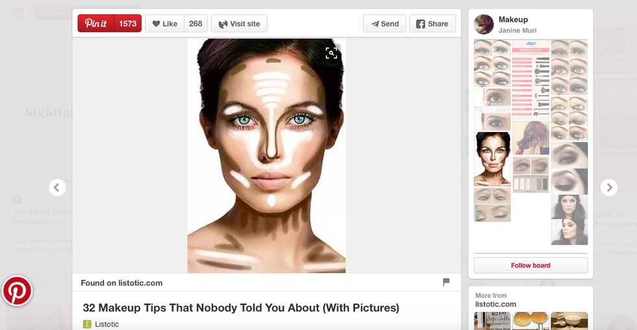This screenshot has height=330, width=637.
Task: Share the pin on Facebook
Action: 432,23
